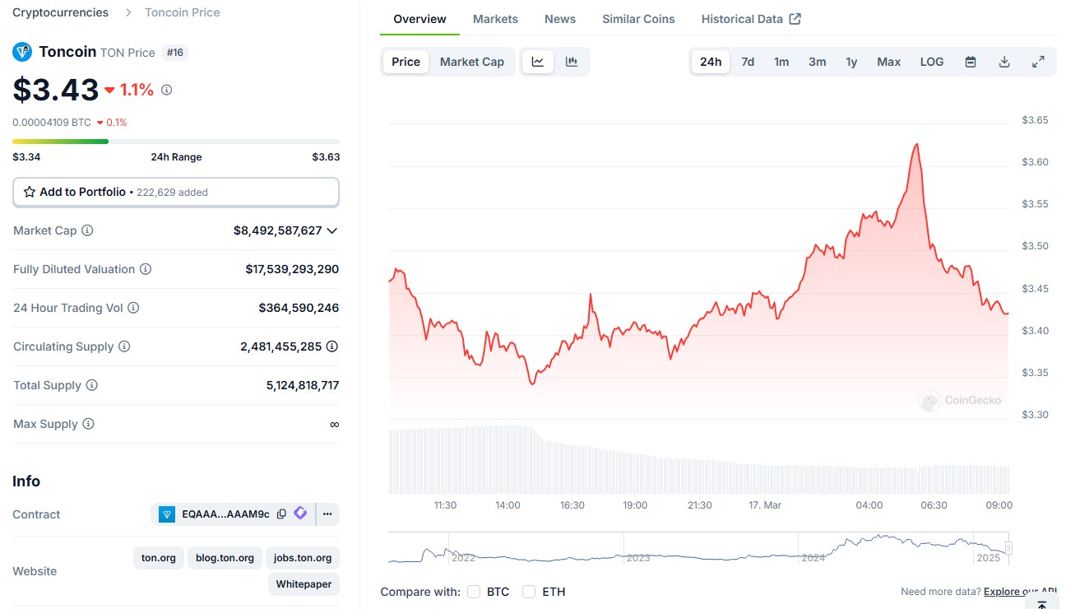Download chart data icon
Viewport: 1066px width, 609px height.
pyautogui.click(x=1004, y=62)
